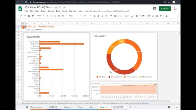The image size is (196, 110).
Task: Open the Add-ons menu
Action: 72,11
